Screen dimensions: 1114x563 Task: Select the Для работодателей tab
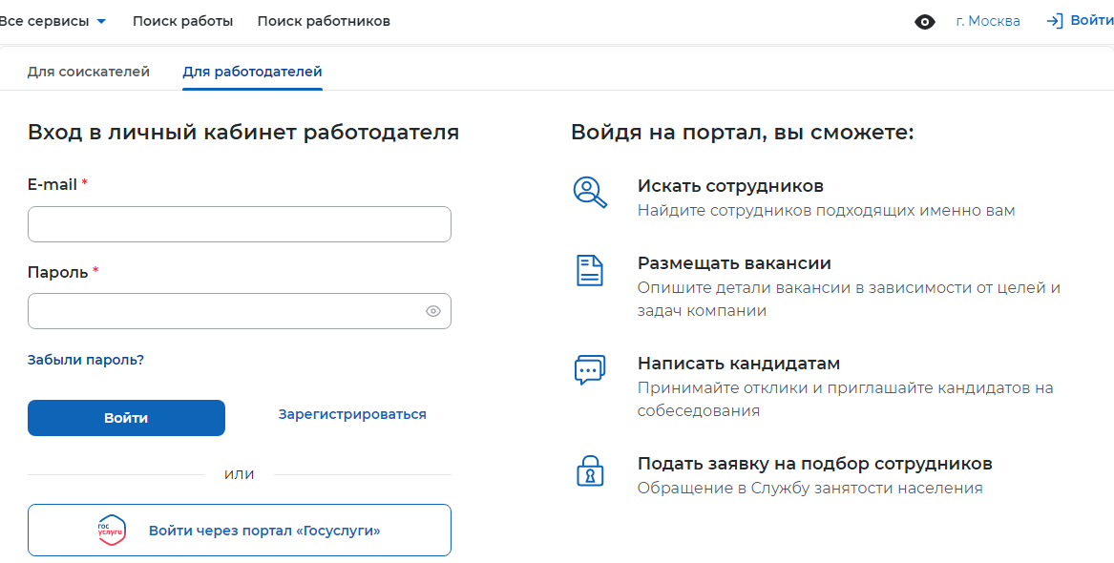(252, 72)
